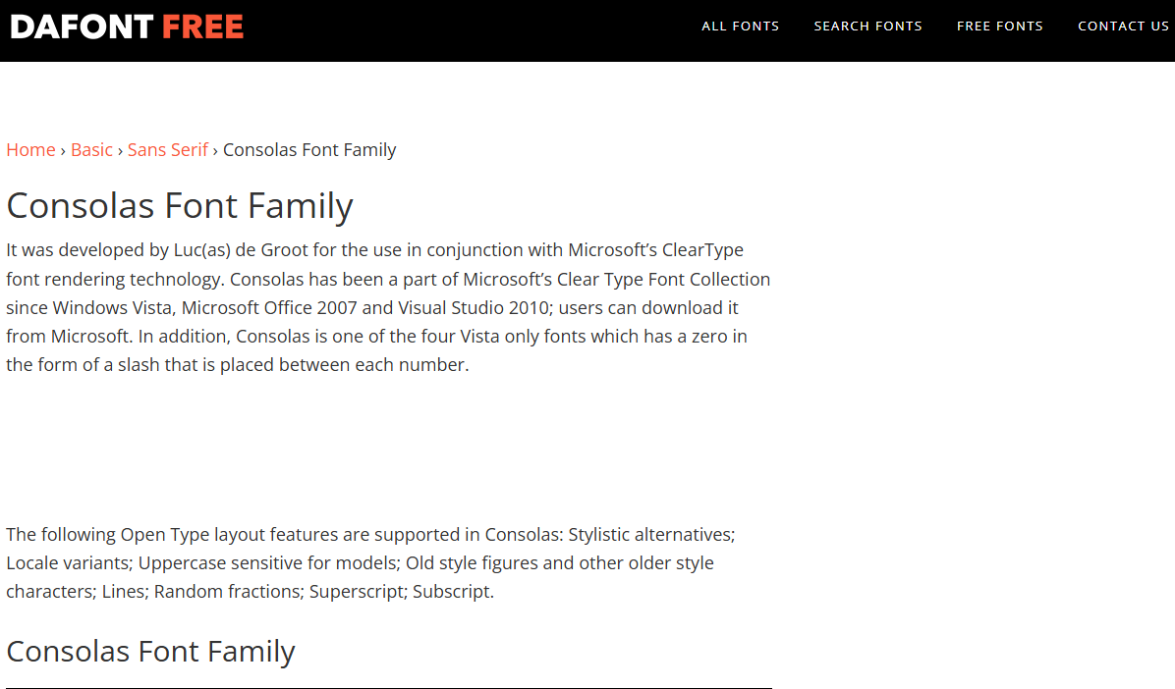Click the horizontal divider below the subheading

coord(388,688)
